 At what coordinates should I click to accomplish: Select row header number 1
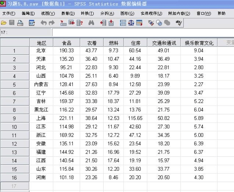coord(15,51)
